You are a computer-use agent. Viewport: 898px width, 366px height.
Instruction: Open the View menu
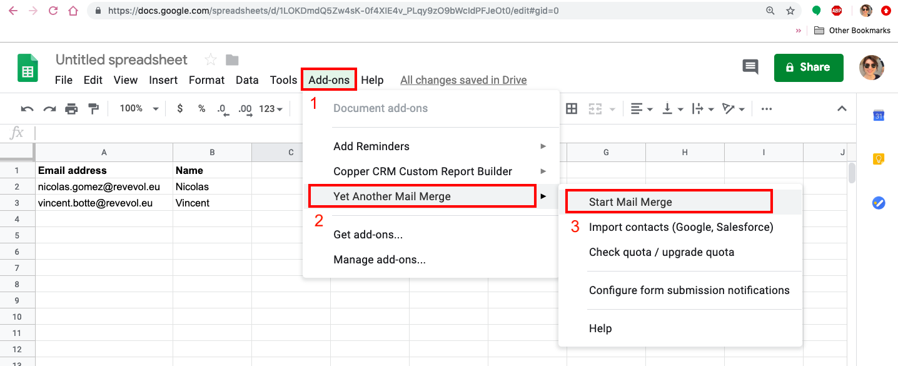coord(126,80)
